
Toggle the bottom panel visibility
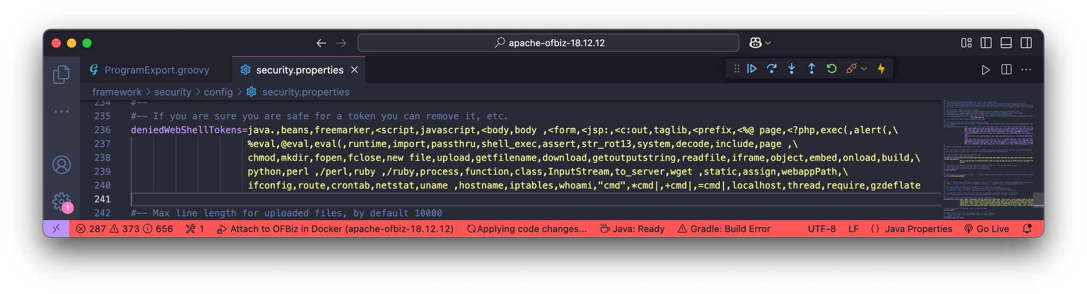[1006, 43]
